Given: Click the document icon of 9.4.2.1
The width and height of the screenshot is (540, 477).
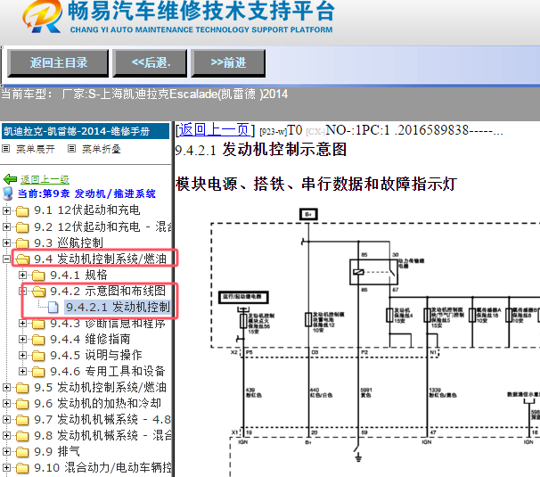Looking at the screenshot, I should pyautogui.click(x=53, y=307).
